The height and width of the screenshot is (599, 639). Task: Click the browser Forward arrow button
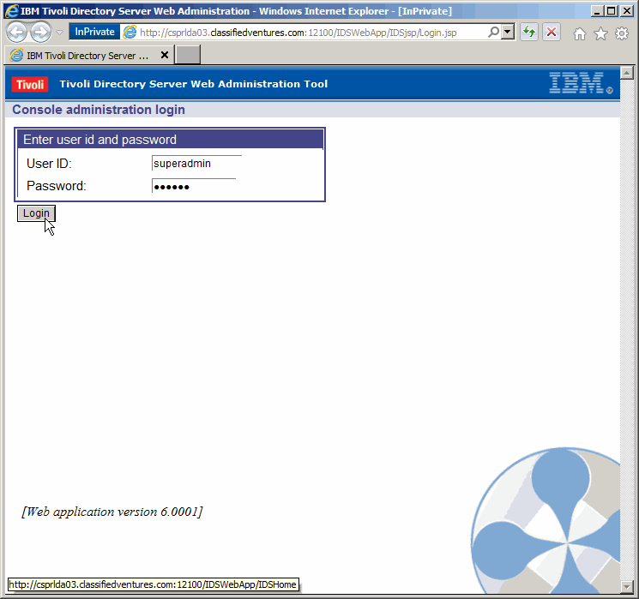coord(40,33)
